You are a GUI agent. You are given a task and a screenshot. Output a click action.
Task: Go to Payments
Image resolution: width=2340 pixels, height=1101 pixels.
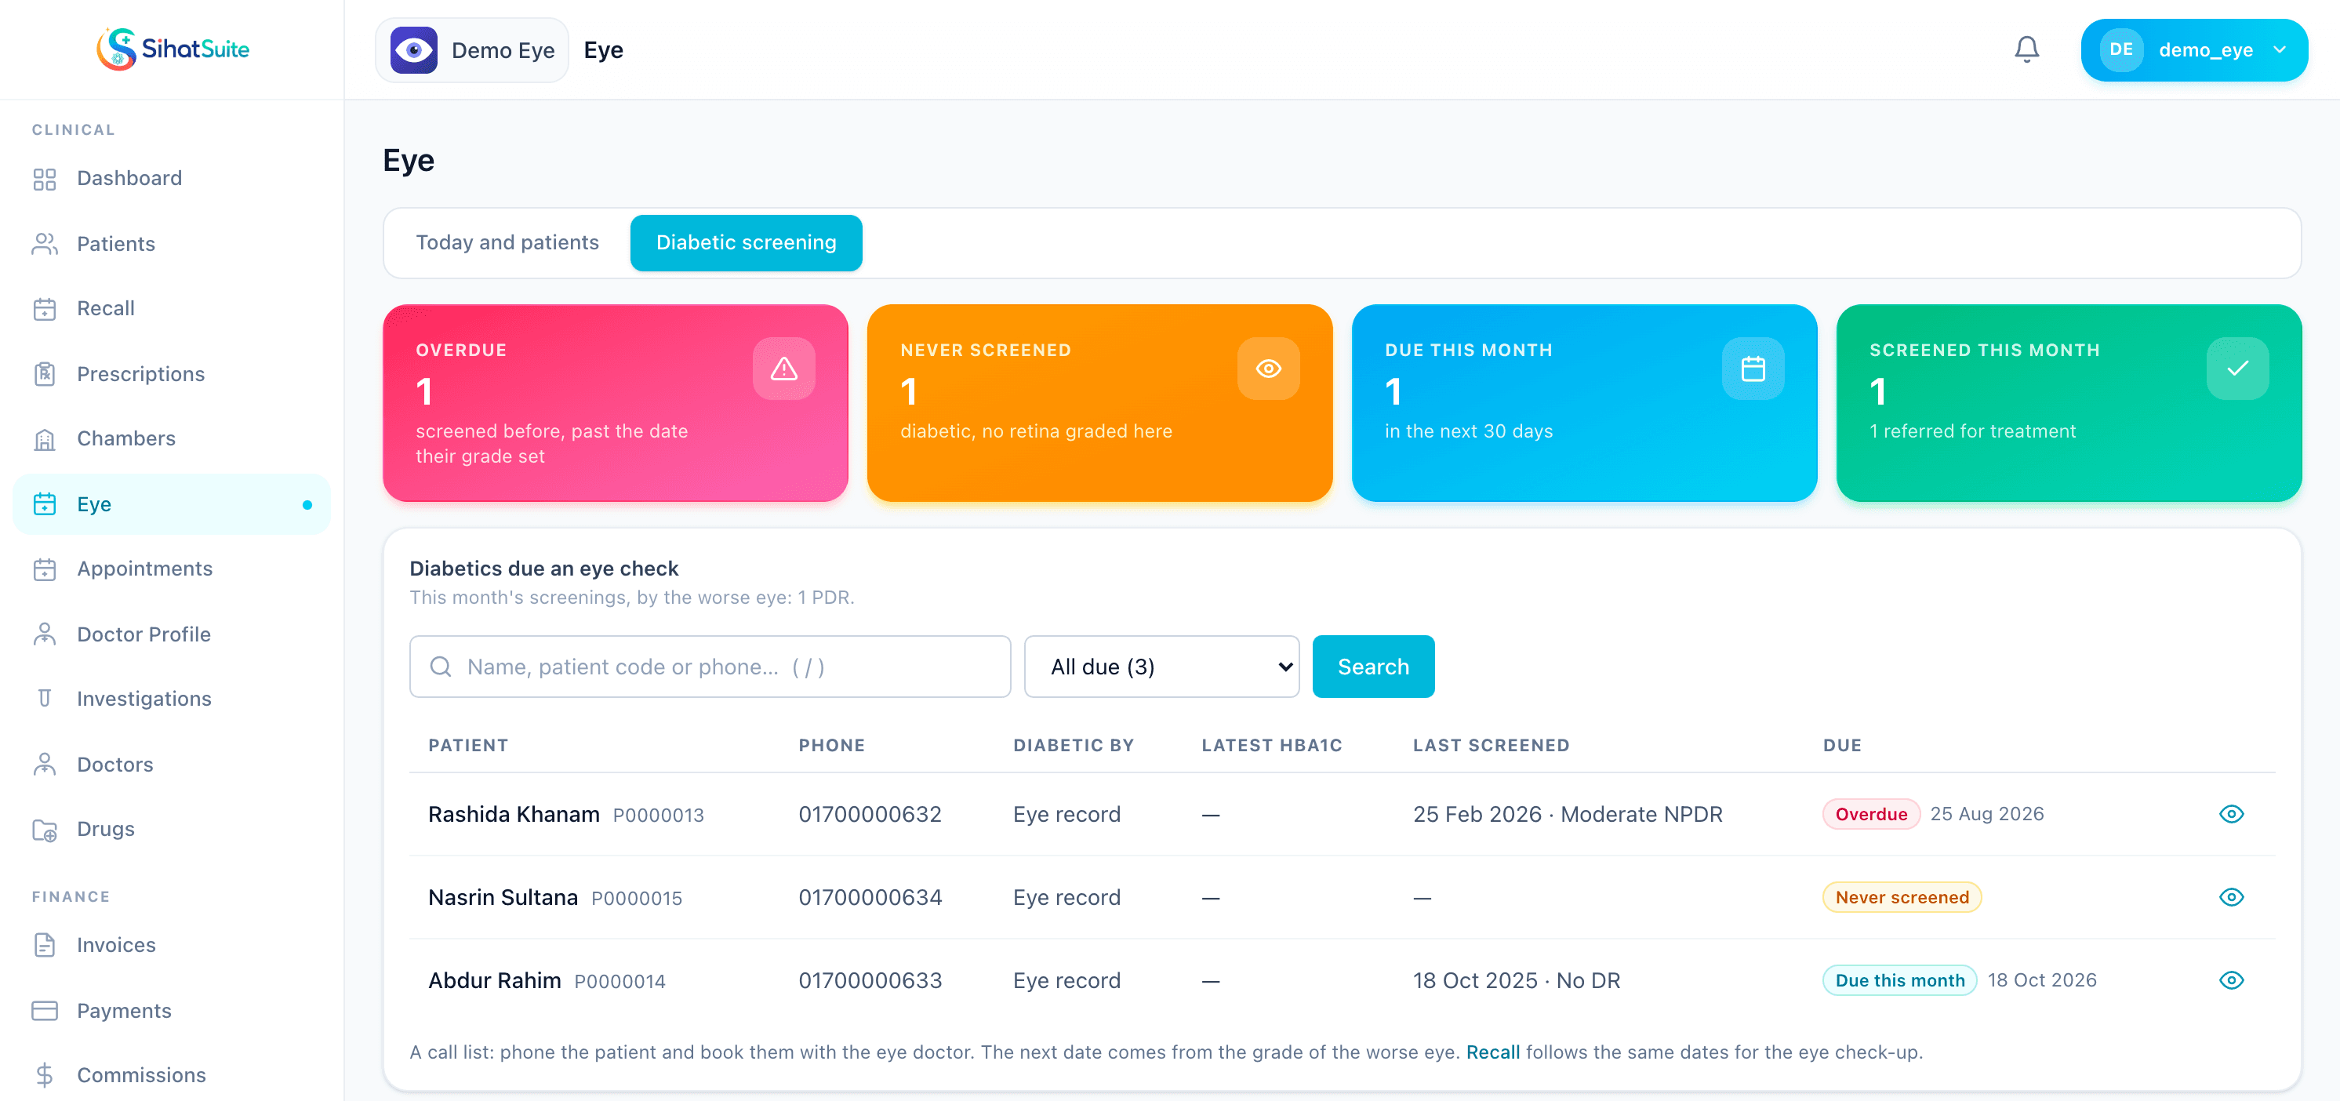pos(172,1010)
